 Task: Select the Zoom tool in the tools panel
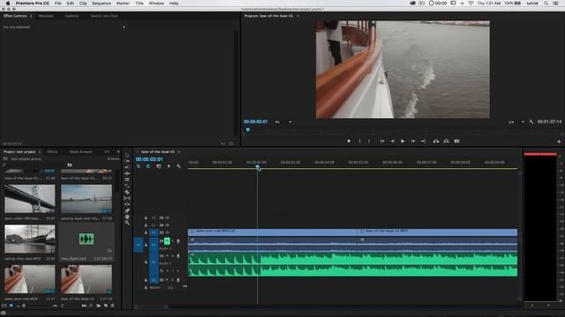(127, 223)
